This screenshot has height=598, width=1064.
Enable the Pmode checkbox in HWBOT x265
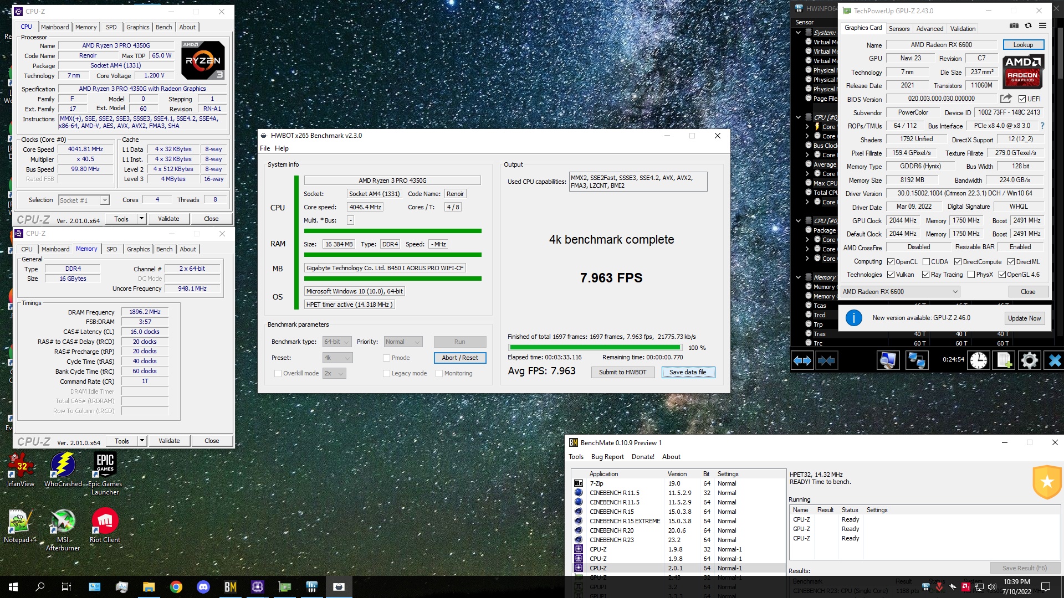click(x=386, y=358)
